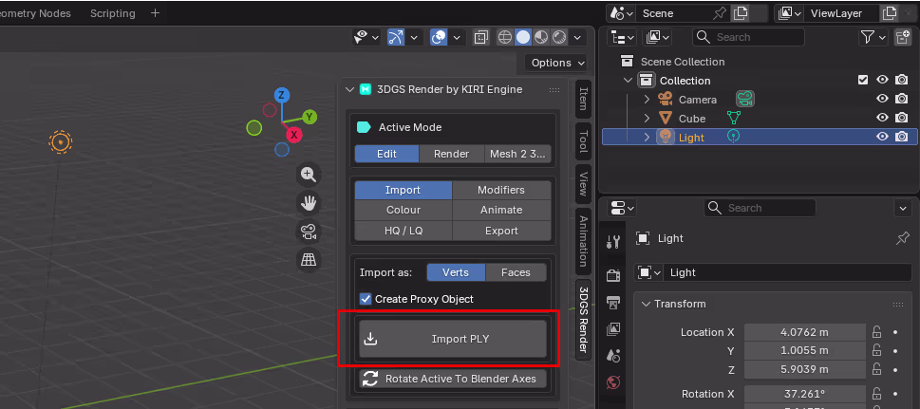The image size is (920, 409).
Task: Open the Animation sidebar tab
Action: (583, 241)
